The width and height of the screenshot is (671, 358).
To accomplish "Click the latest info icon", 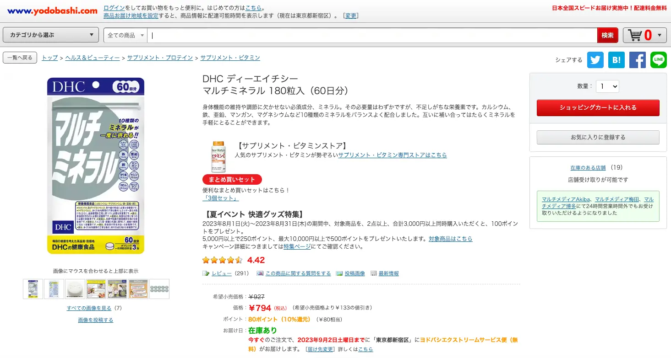I will 374,273.
